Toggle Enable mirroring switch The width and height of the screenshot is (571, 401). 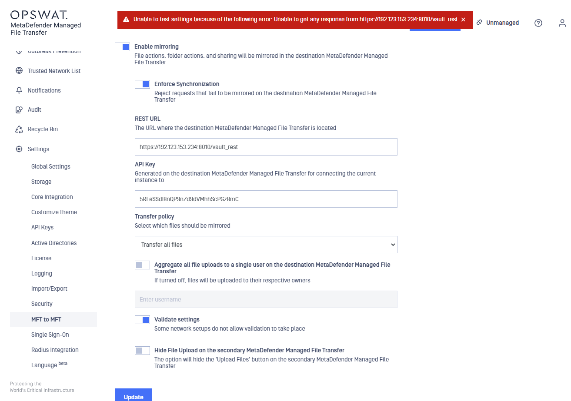(x=123, y=47)
